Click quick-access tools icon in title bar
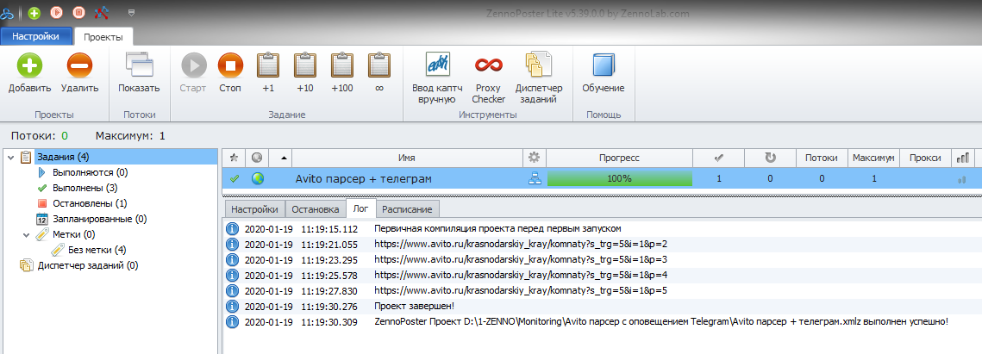The height and width of the screenshot is (354, 982). [x=101, y=12]
